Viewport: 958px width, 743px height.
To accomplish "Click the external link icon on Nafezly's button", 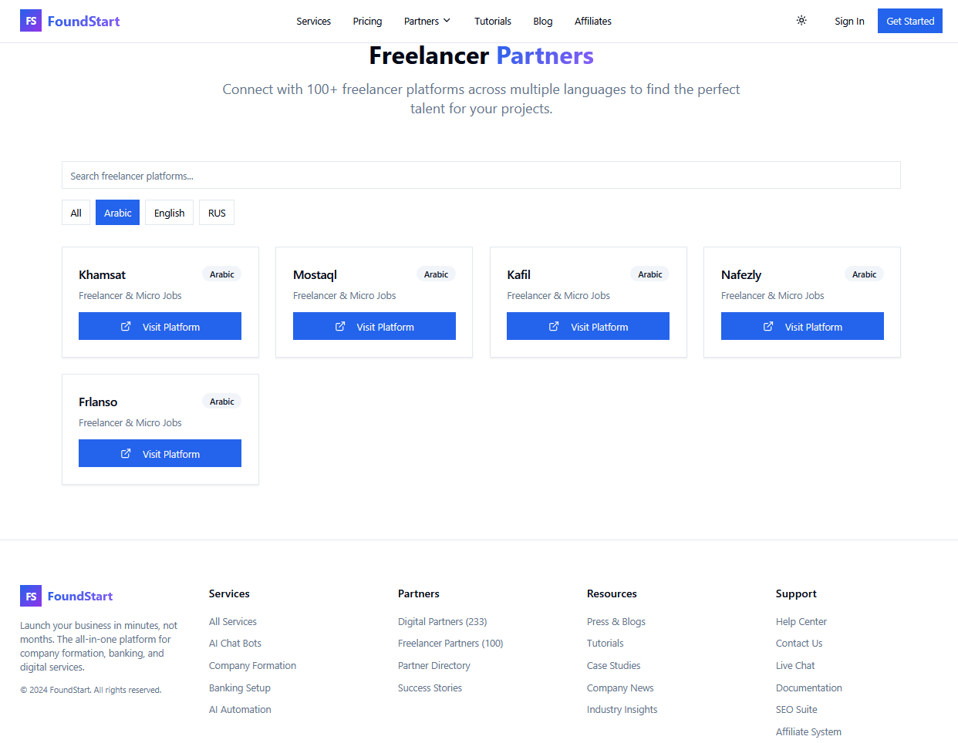I will pyautogui.click(x=767, y=326).
